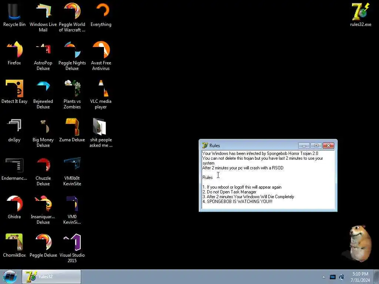Select the VM0b0t KevinSite icon
Image resolution: width=379 pixels, height=284 pixels.
coord(72,171)
